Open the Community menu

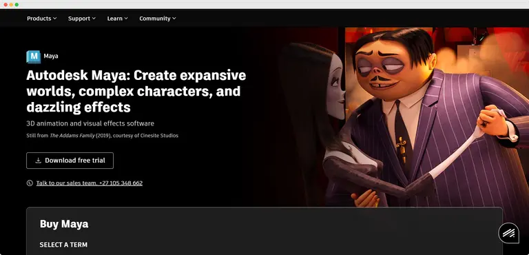pos(158,19)
